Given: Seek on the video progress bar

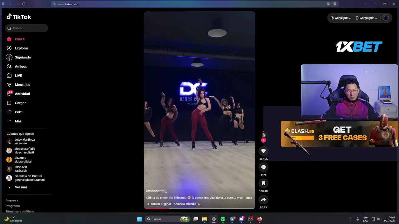Looking at the screenshot, I should coord(199,208).
